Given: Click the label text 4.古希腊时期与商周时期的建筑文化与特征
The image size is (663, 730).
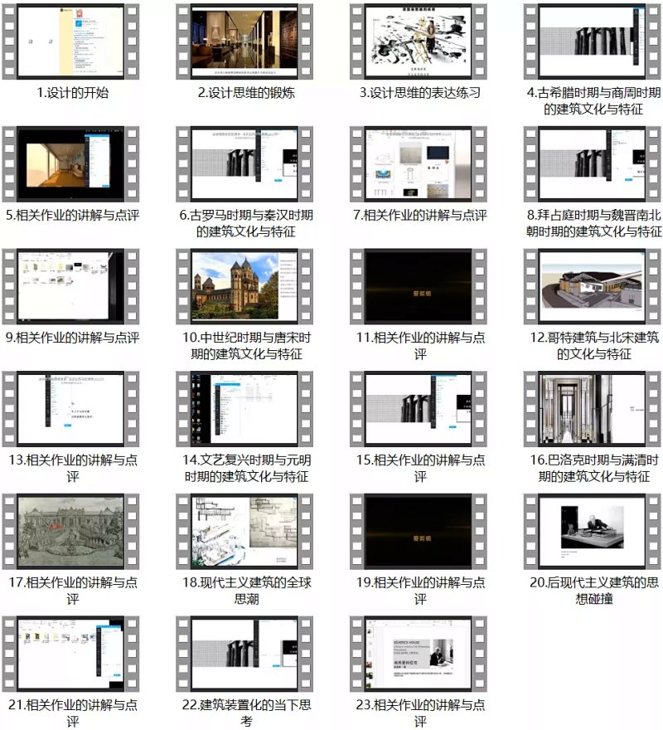Looking at the screenshot, I should (x=593, y=101).
